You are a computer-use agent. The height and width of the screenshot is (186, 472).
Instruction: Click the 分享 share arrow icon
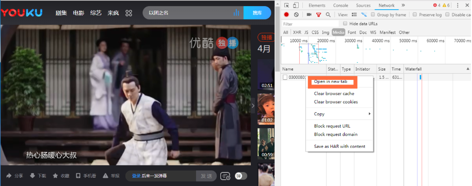click(x=9, y=176)
